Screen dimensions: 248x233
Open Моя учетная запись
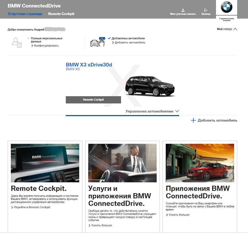pos(183,14)
